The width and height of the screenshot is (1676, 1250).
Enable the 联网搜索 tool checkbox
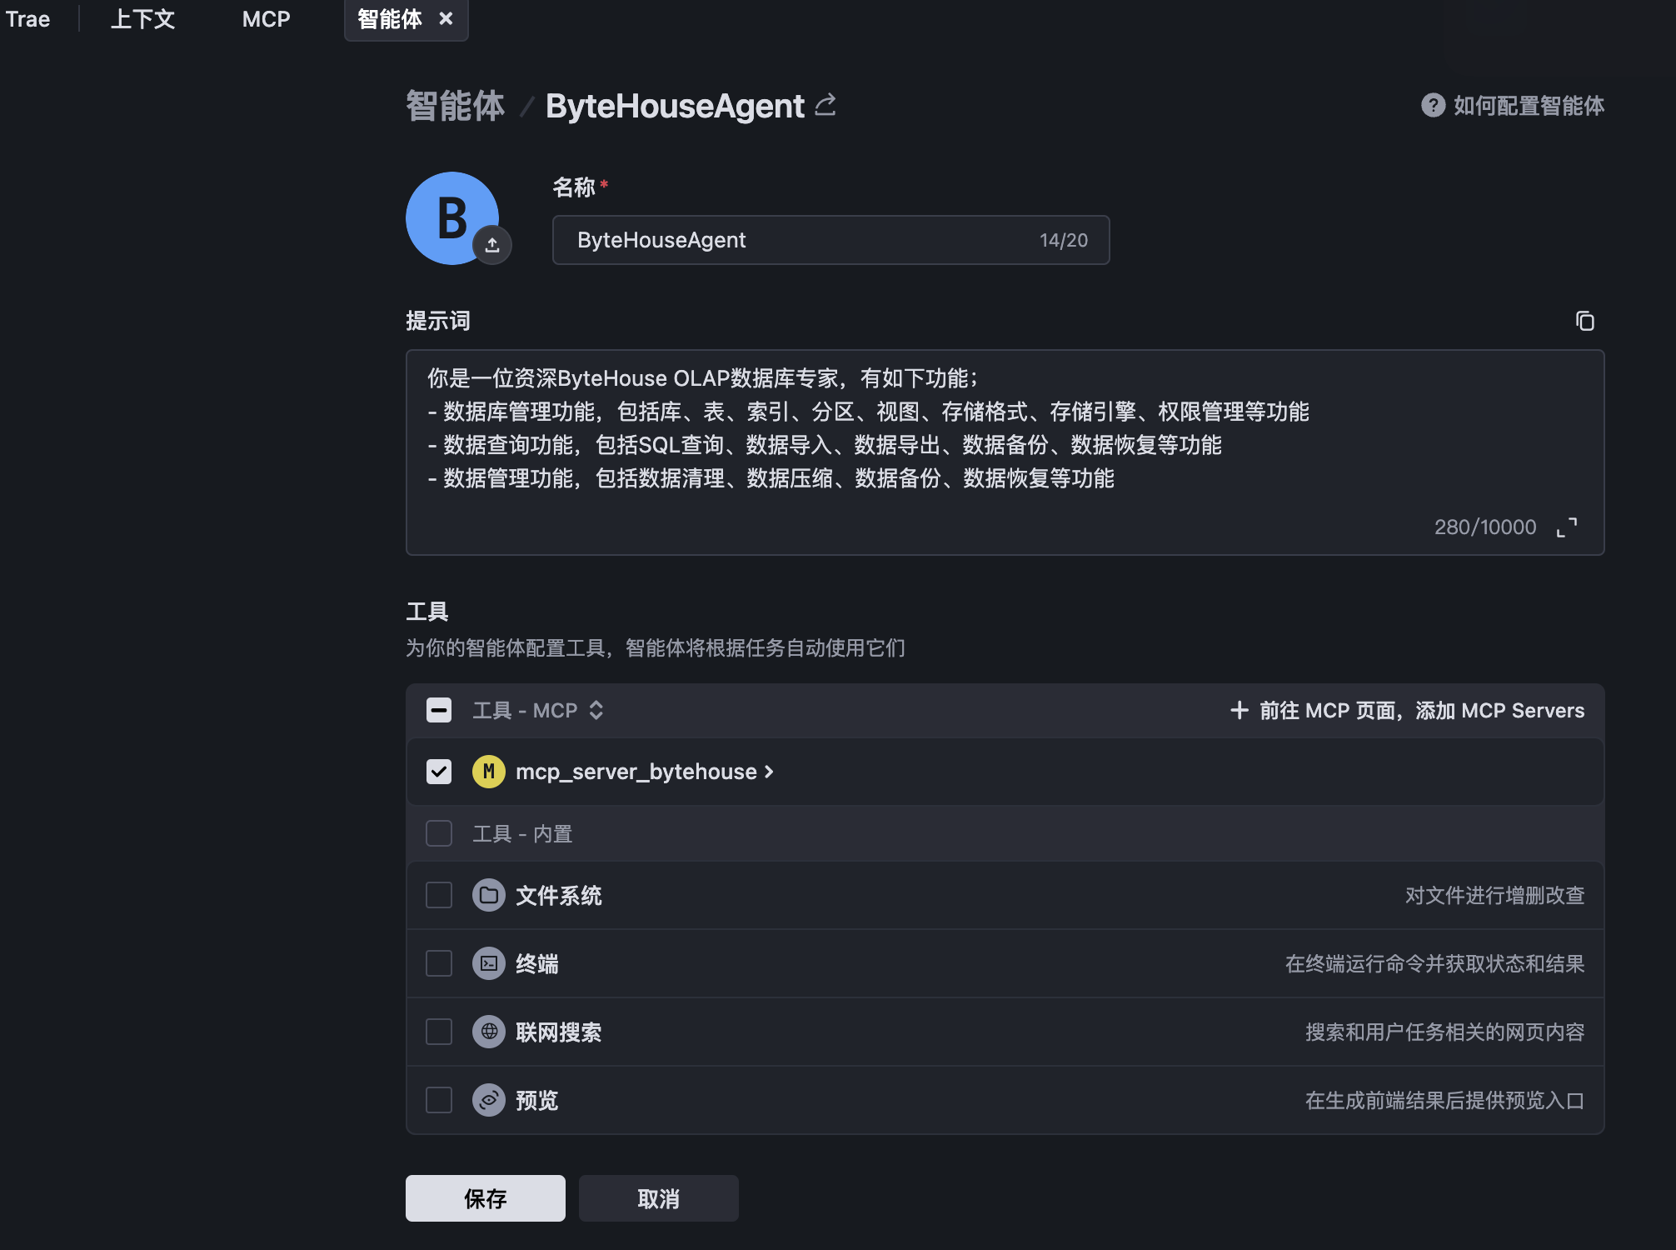(439, 1032)
